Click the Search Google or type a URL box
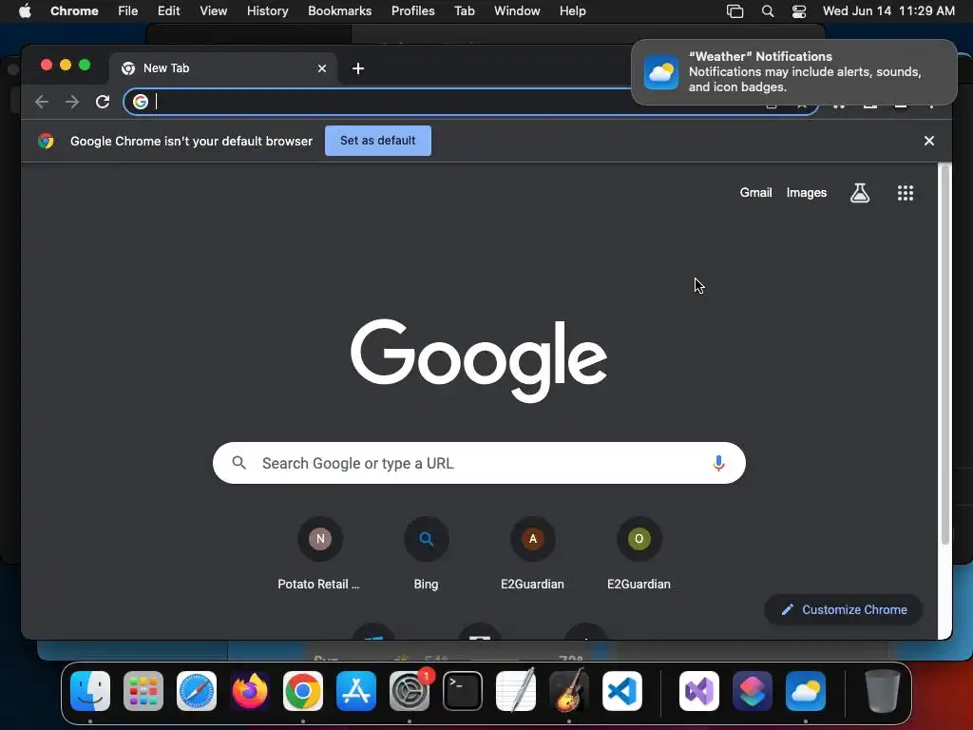Viewport: 973px width, 730px height. click(x=479, y=463)
